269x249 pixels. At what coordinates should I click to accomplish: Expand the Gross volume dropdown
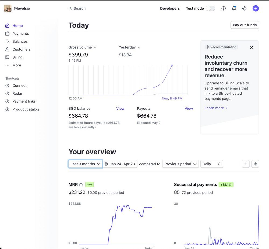pos(82,47)
